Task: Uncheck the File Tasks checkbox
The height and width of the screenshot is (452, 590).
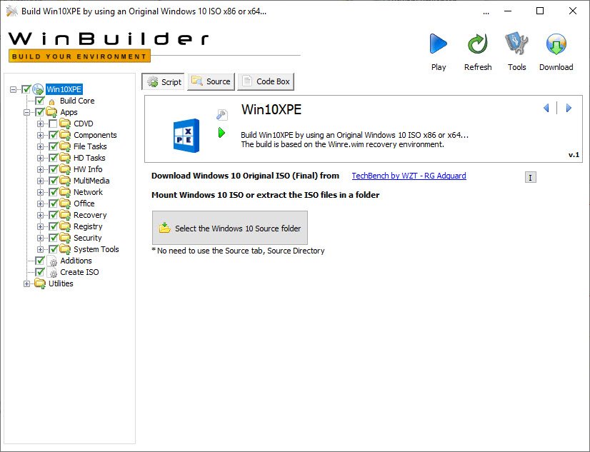Action: tap(54, 146)
